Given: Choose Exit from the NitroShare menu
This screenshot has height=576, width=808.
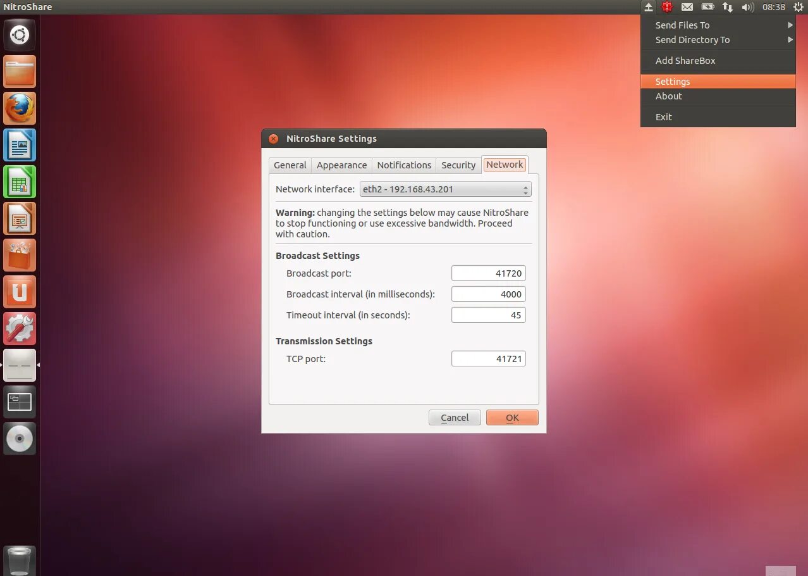Looking at the screenshot, I should coord(718,117).
